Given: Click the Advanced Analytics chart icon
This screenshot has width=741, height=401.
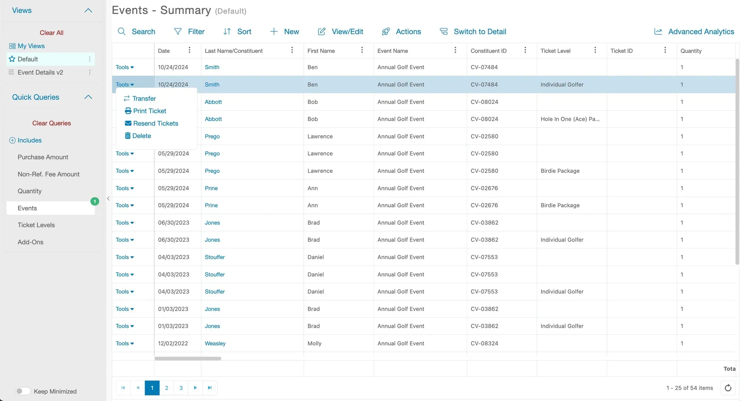Looking at the screenshot, I should [658, 32].
